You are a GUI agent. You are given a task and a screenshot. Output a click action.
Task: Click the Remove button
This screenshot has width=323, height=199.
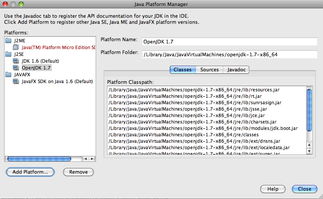79,172
